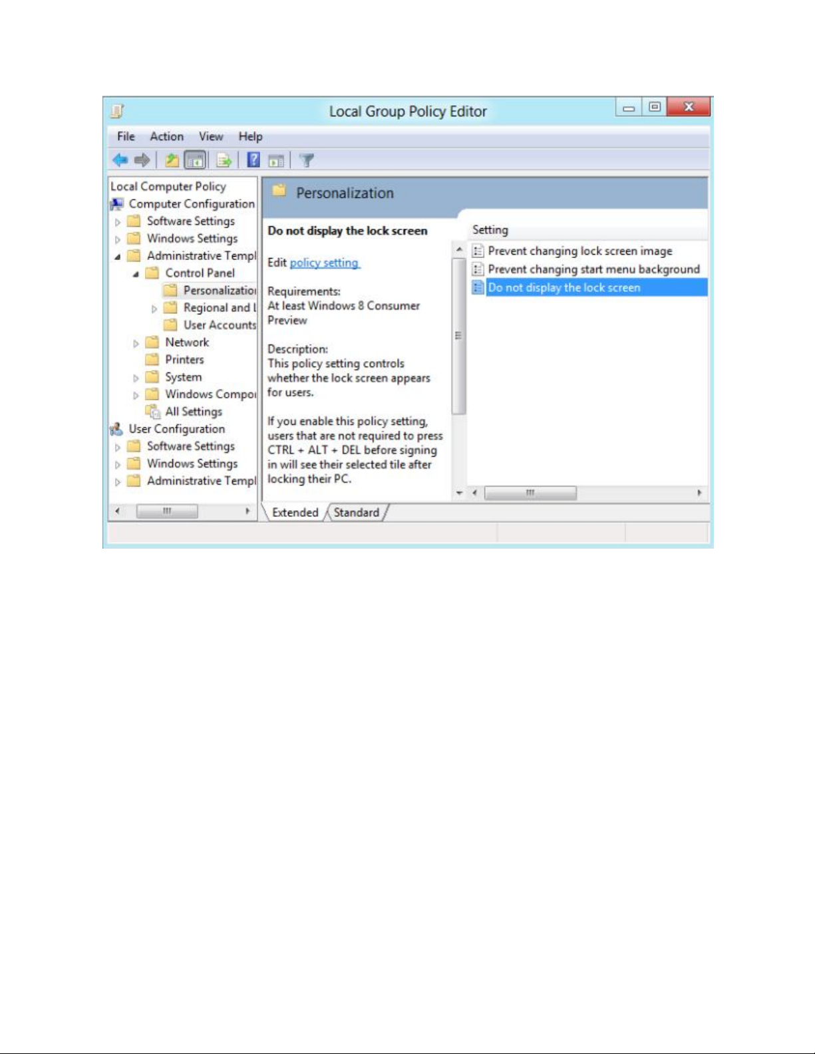The height and width of the screenshot is (1054, 815).
Task: Click the Back arrow toolbar icon
Action: click(120, 160)
